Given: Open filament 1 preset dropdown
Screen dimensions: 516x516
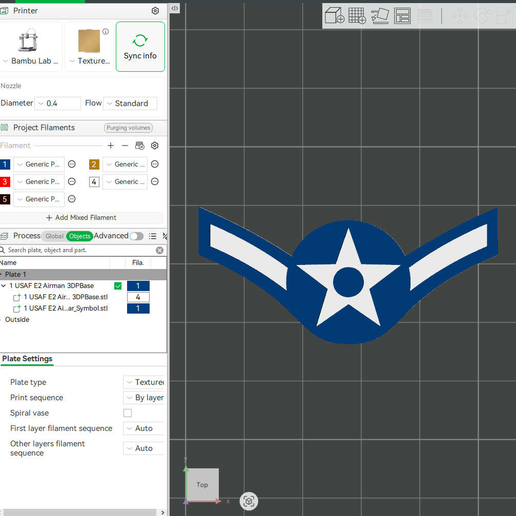Looking at the screenshot, I should [x=39, y=164].
